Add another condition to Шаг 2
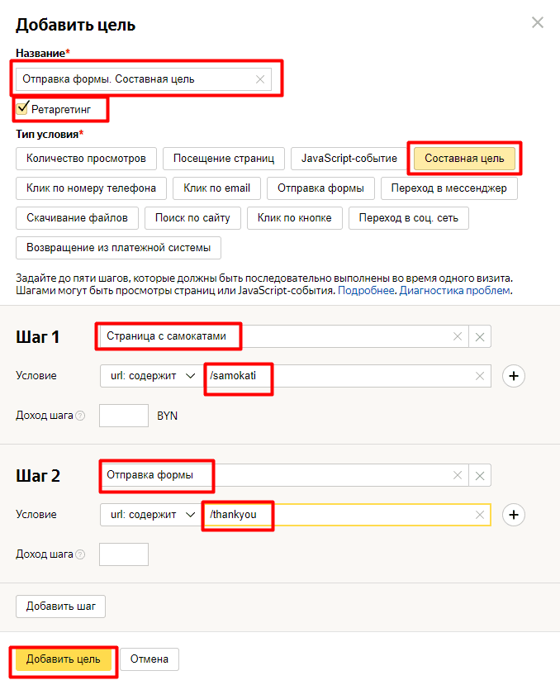 [515, 515]
